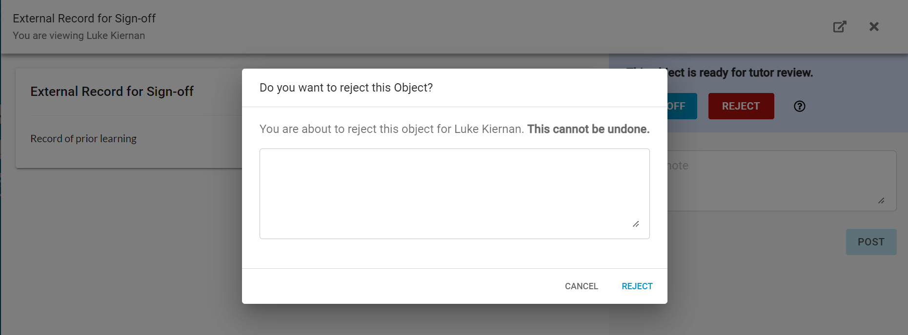Click the You are viewing Luke Kiernan header

[x=79, y=35]
